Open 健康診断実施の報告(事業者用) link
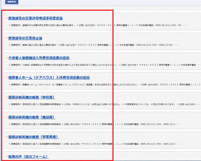201x161 pixels. (x=33, y=137)
